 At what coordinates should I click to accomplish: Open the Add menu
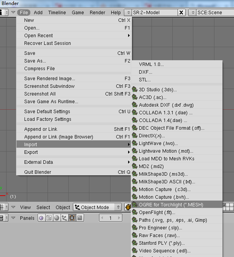click(x=38, y=12)
